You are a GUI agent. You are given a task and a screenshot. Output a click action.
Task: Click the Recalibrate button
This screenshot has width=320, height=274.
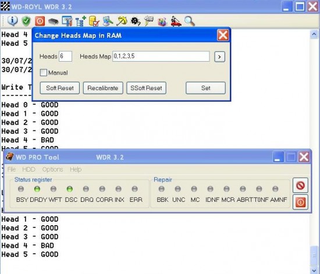(103, 88)
